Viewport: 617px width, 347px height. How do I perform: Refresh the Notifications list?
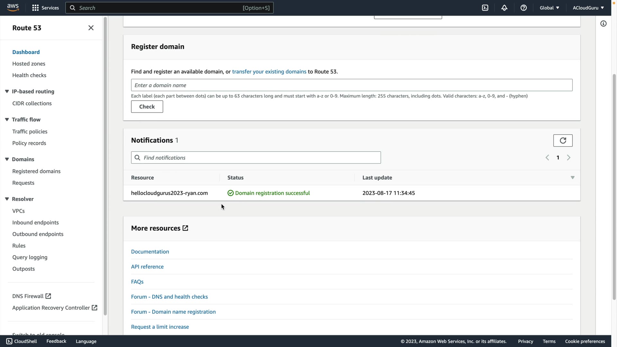coord(563,140)
